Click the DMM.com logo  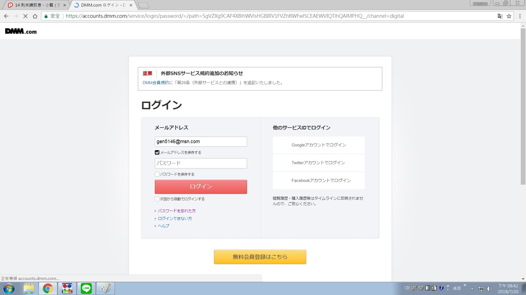21,31
